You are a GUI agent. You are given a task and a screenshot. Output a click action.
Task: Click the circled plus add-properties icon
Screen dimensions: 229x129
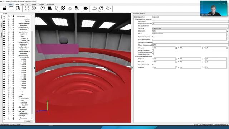(x=27, y=8)
